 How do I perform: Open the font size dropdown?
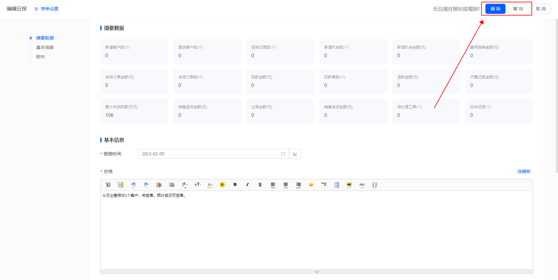(x=197, y=185)
